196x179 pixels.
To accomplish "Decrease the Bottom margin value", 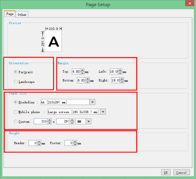I will [x=88, y=82].
